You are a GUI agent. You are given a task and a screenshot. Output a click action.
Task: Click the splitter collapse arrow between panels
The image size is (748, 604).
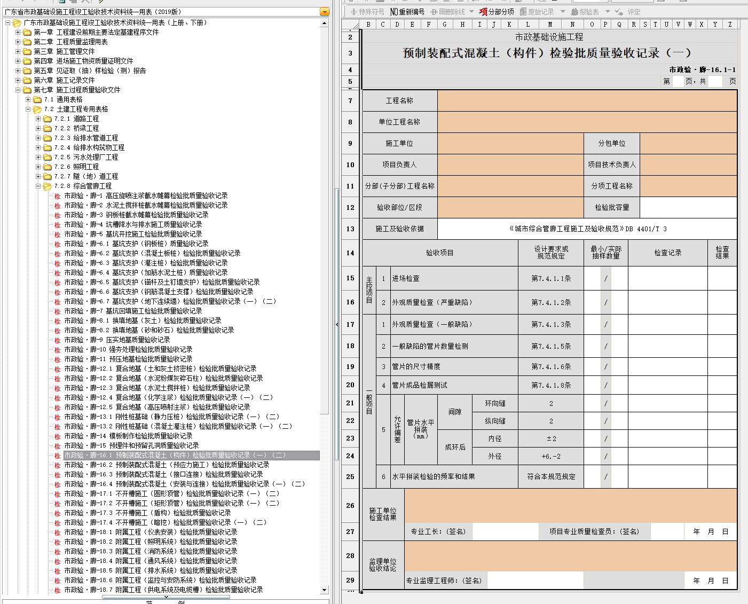coord(337,324)
